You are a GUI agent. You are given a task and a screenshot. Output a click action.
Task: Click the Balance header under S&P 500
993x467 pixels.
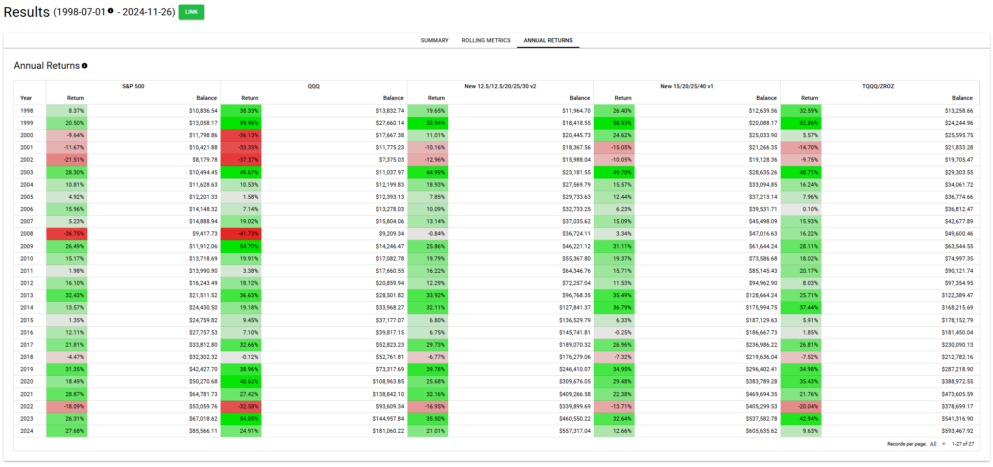(206, 98)
